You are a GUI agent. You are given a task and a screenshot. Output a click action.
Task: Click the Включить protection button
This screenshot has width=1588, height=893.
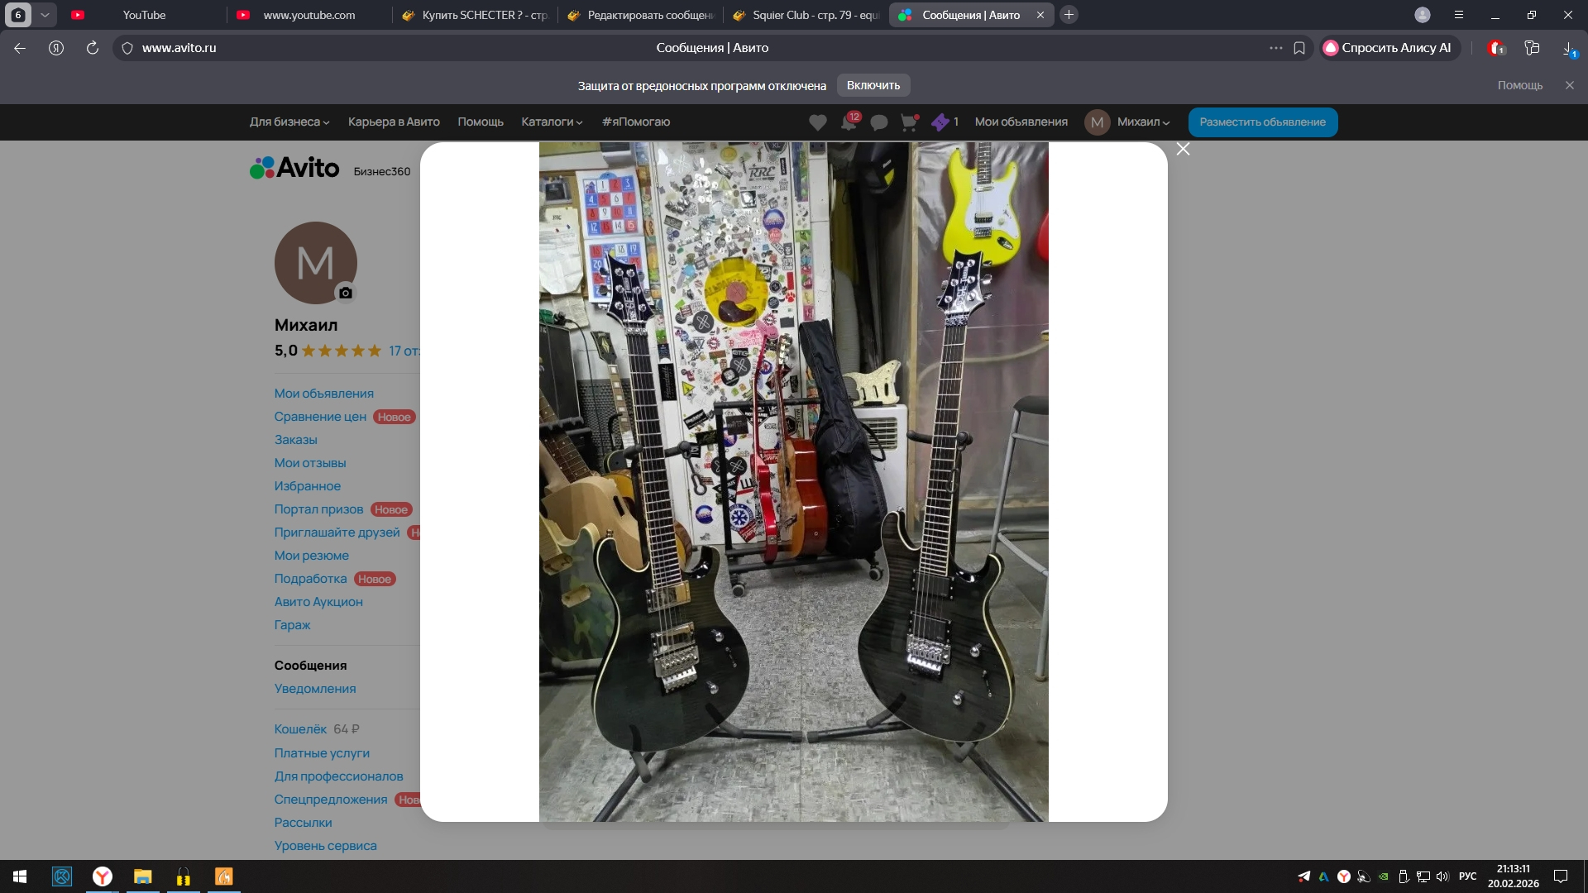873,85
